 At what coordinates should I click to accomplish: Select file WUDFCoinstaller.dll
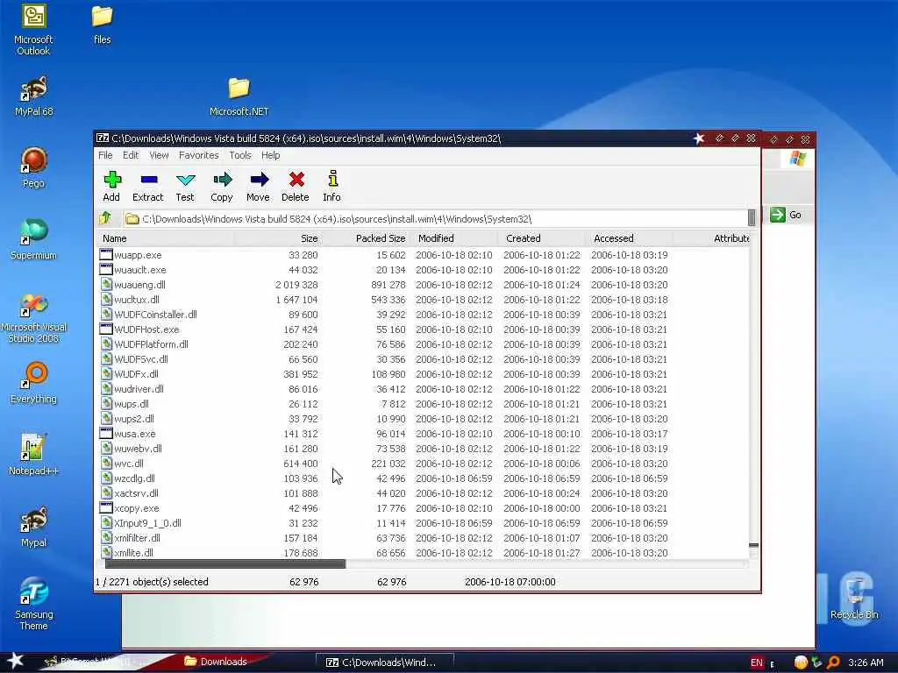point(155,315)
